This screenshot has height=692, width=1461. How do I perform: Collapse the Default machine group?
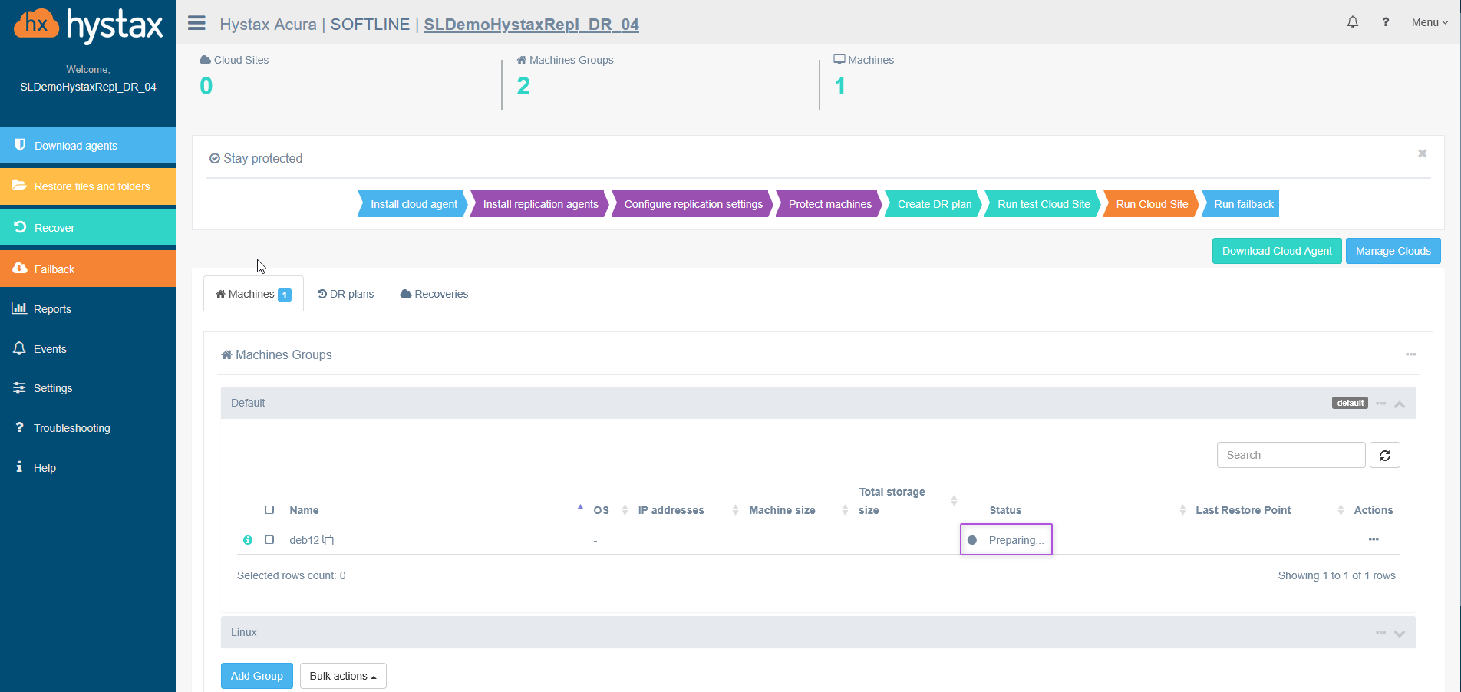coord(1400,404)
